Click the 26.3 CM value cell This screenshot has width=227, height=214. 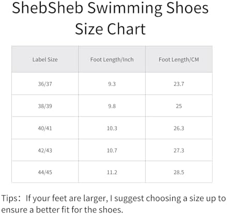point(179,128)
